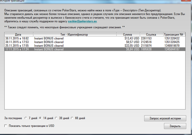This screenshot has width=192, height=135.
Task: Click the Запрос игровой истории button
Action: (165, 118)
